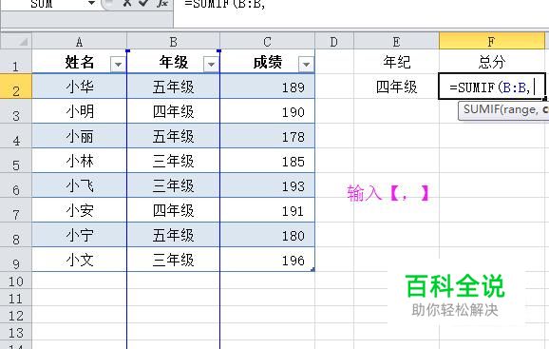Viewport: 549px width, 349px height.
Task: Select row 8 header
Action: [16, 235]
